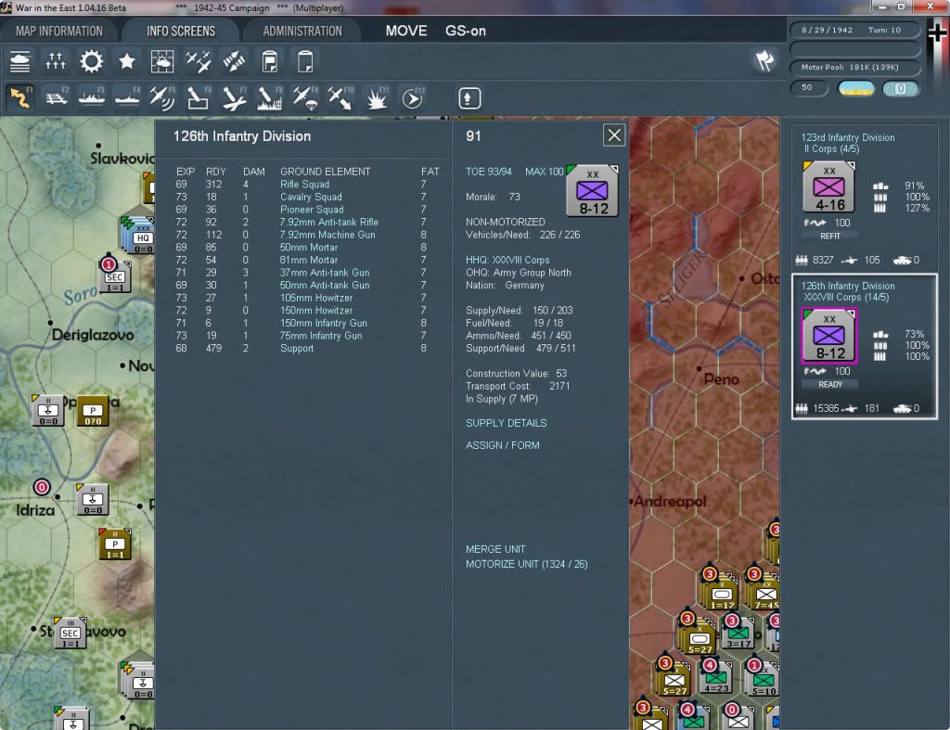Click the Support ground element row
Image resolution: width=950 pixels, height=730 pixels.
[306, 349]
